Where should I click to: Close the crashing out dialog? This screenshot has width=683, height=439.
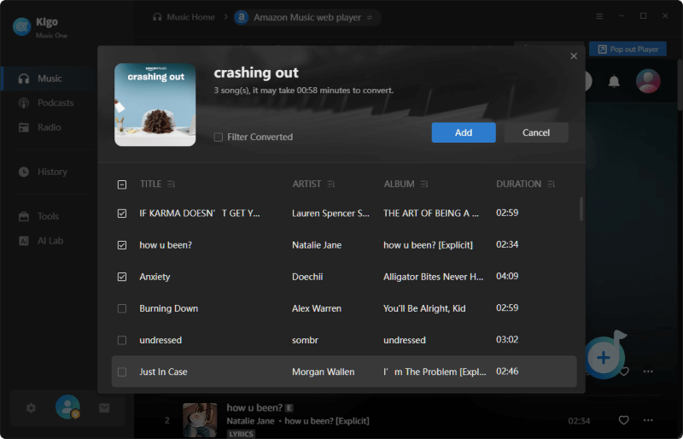point(574,56)
